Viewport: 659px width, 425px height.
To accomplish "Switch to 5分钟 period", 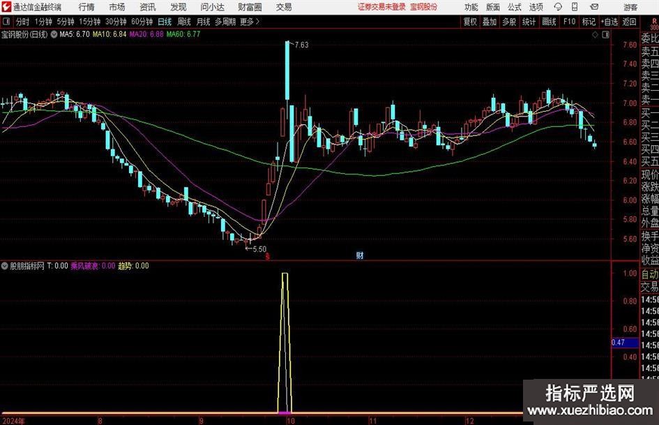I will click(66, 22).
